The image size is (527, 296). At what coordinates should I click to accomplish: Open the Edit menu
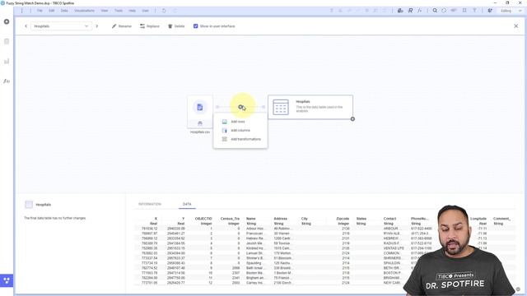coord(51,11)
